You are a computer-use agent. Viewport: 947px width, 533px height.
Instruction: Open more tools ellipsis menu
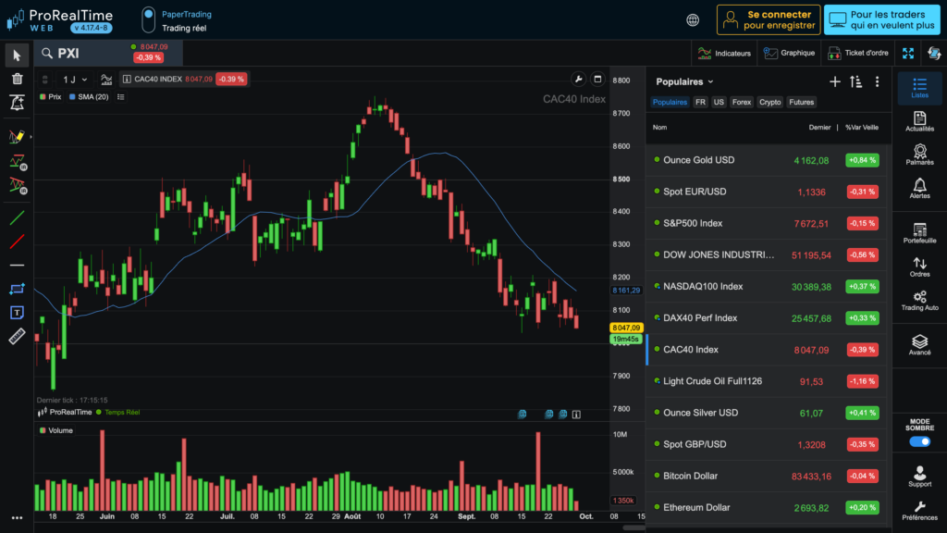(17, 518)
